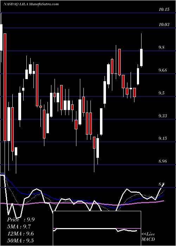176x246 pixels.
Task: Click the 9.5 price axis label
Action: point(161,93)
